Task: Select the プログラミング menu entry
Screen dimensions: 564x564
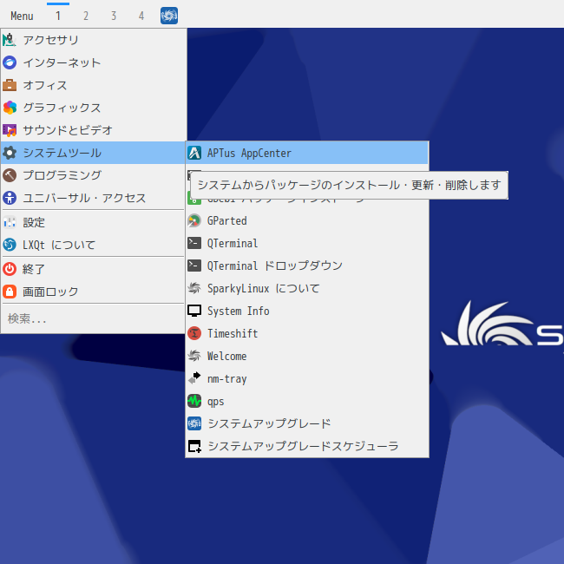Action: click(93, 175)
